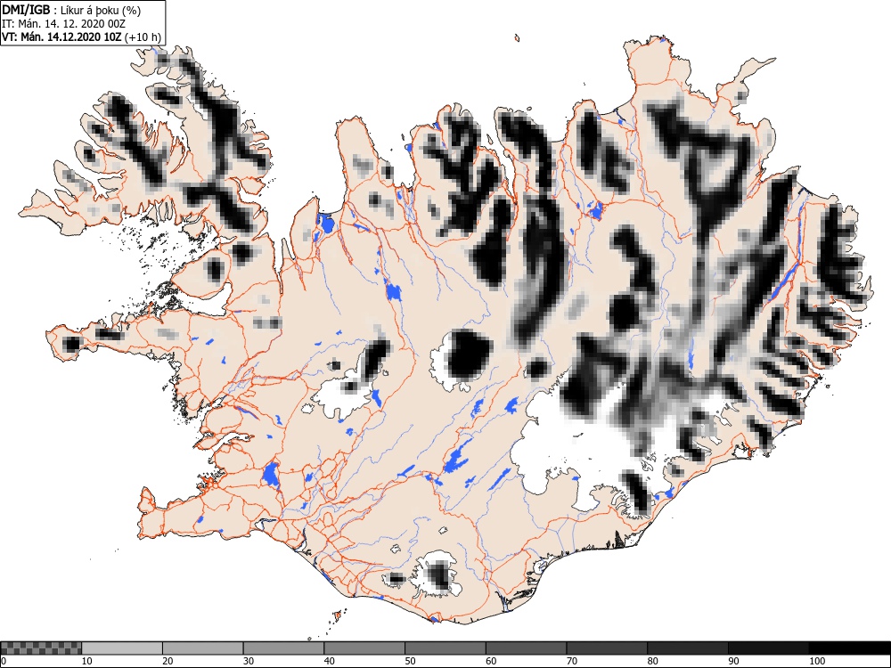Click the blue Mývatn lake in the northeast

coord(596,211)
